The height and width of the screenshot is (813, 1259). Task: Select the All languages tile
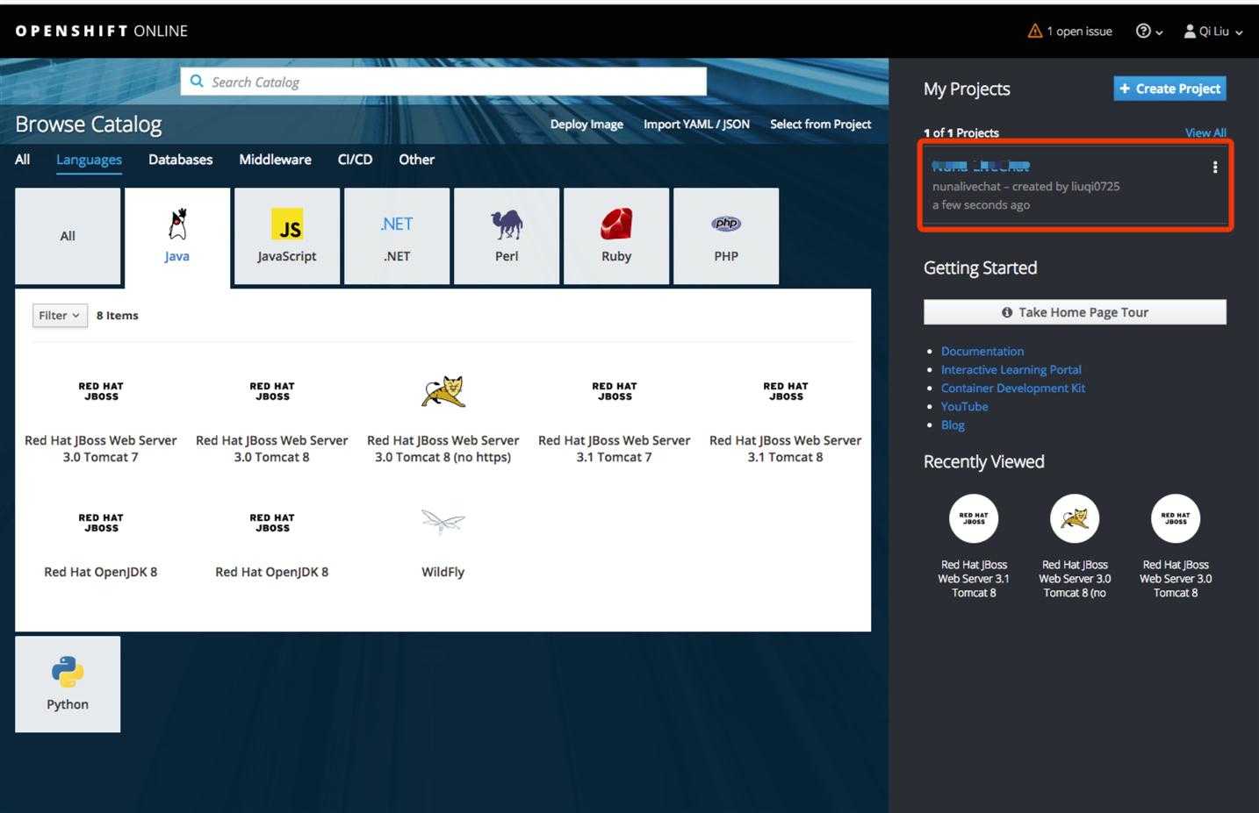(68, 236)
